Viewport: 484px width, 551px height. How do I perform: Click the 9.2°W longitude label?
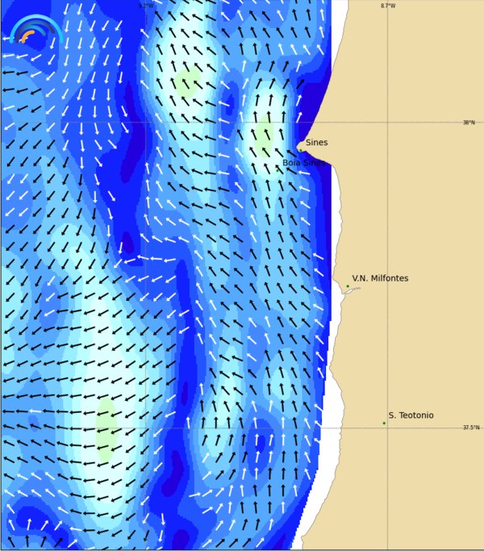coord(145,6)
